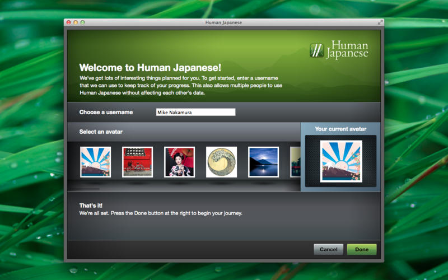The image size is (448, 280).
Task: Click the Human Japanese logo icon
Action: point(317,50)
